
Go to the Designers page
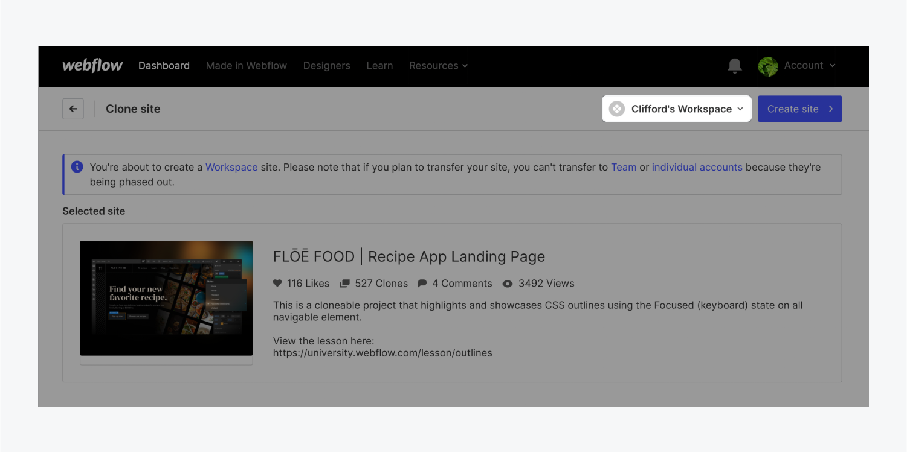point(327,65)
